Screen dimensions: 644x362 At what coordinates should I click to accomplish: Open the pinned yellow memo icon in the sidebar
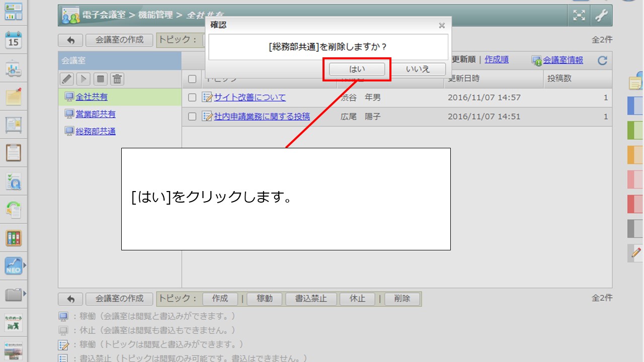[14, 96]
